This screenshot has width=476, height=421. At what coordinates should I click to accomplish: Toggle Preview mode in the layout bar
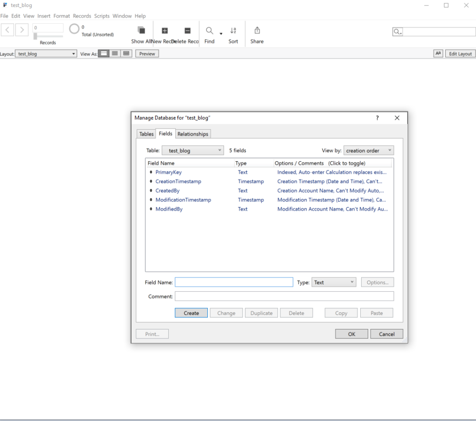coord(146,53)
